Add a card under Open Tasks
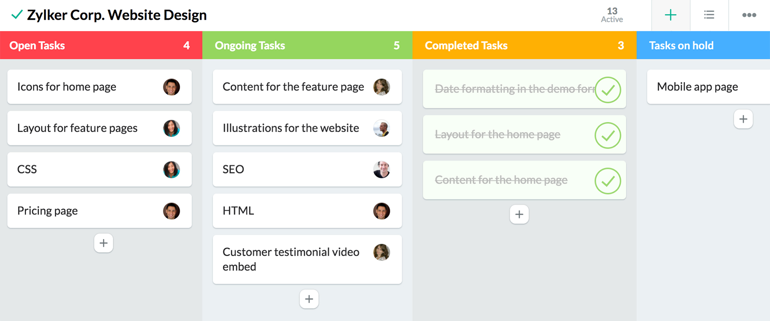Viewport: 770px width, 321px height. pos(104,243)
